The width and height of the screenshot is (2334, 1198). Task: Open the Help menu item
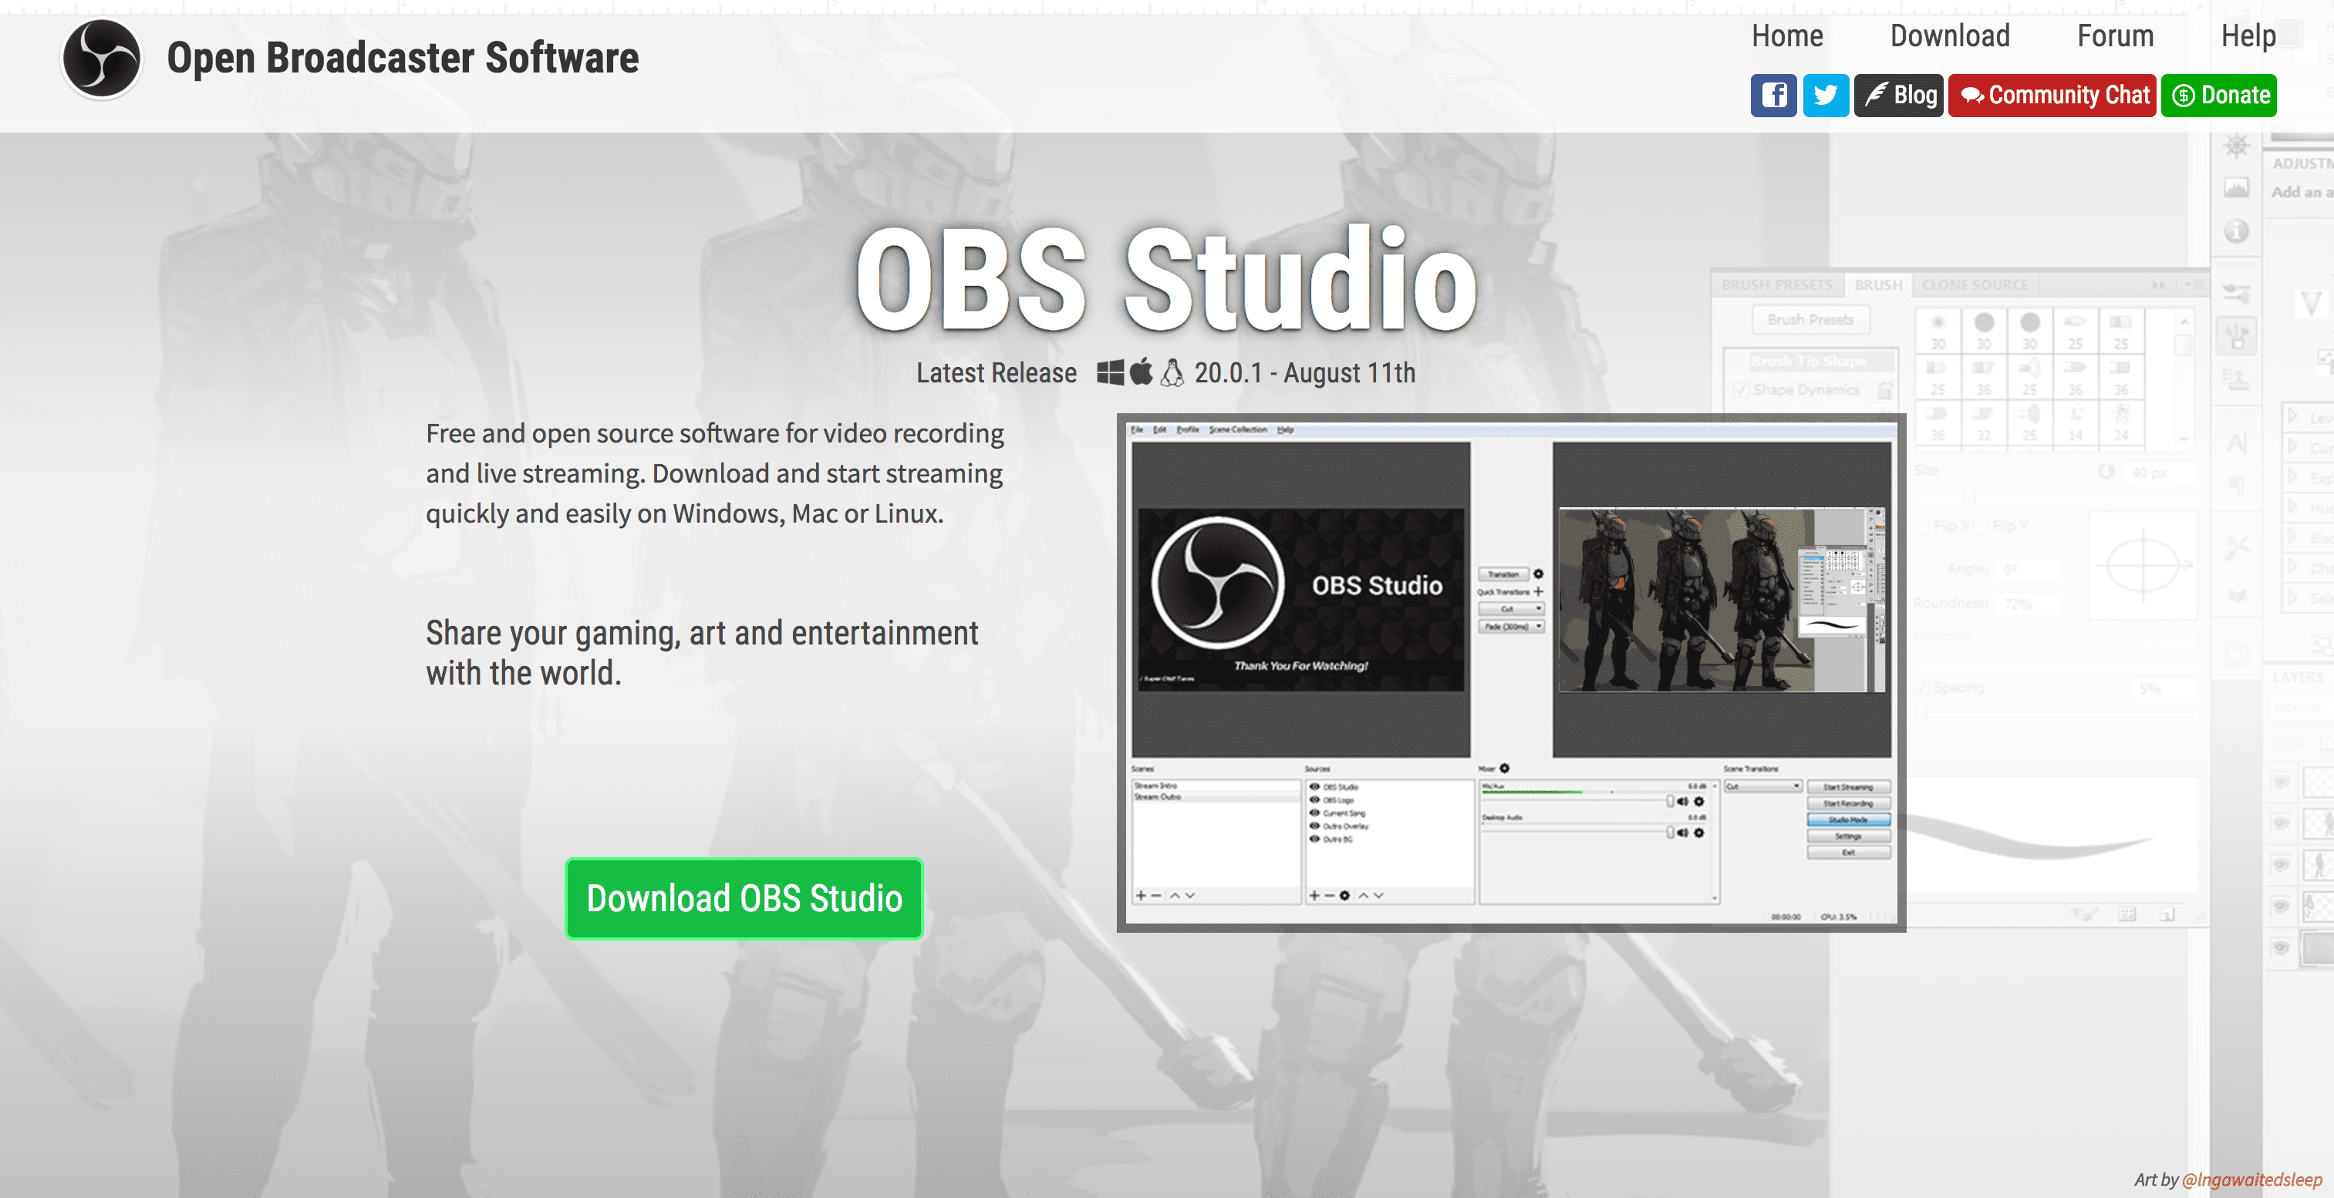pos(2248,35)
